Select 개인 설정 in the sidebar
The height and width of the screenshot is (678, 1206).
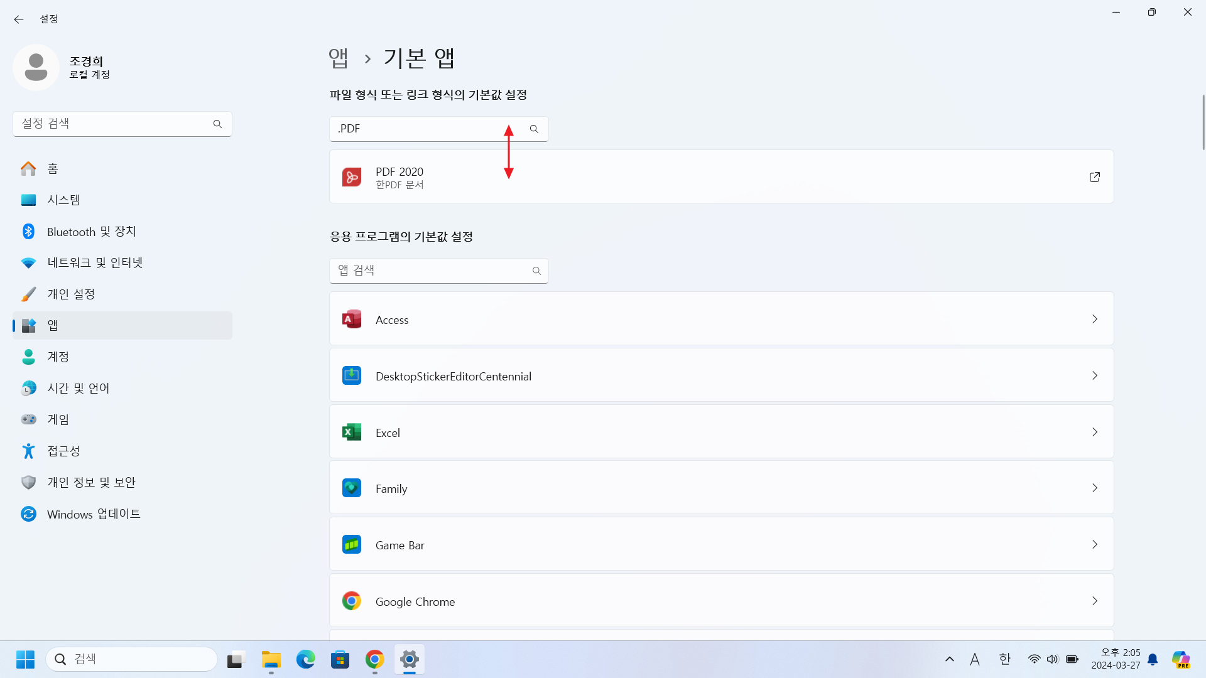pos(122,294)
